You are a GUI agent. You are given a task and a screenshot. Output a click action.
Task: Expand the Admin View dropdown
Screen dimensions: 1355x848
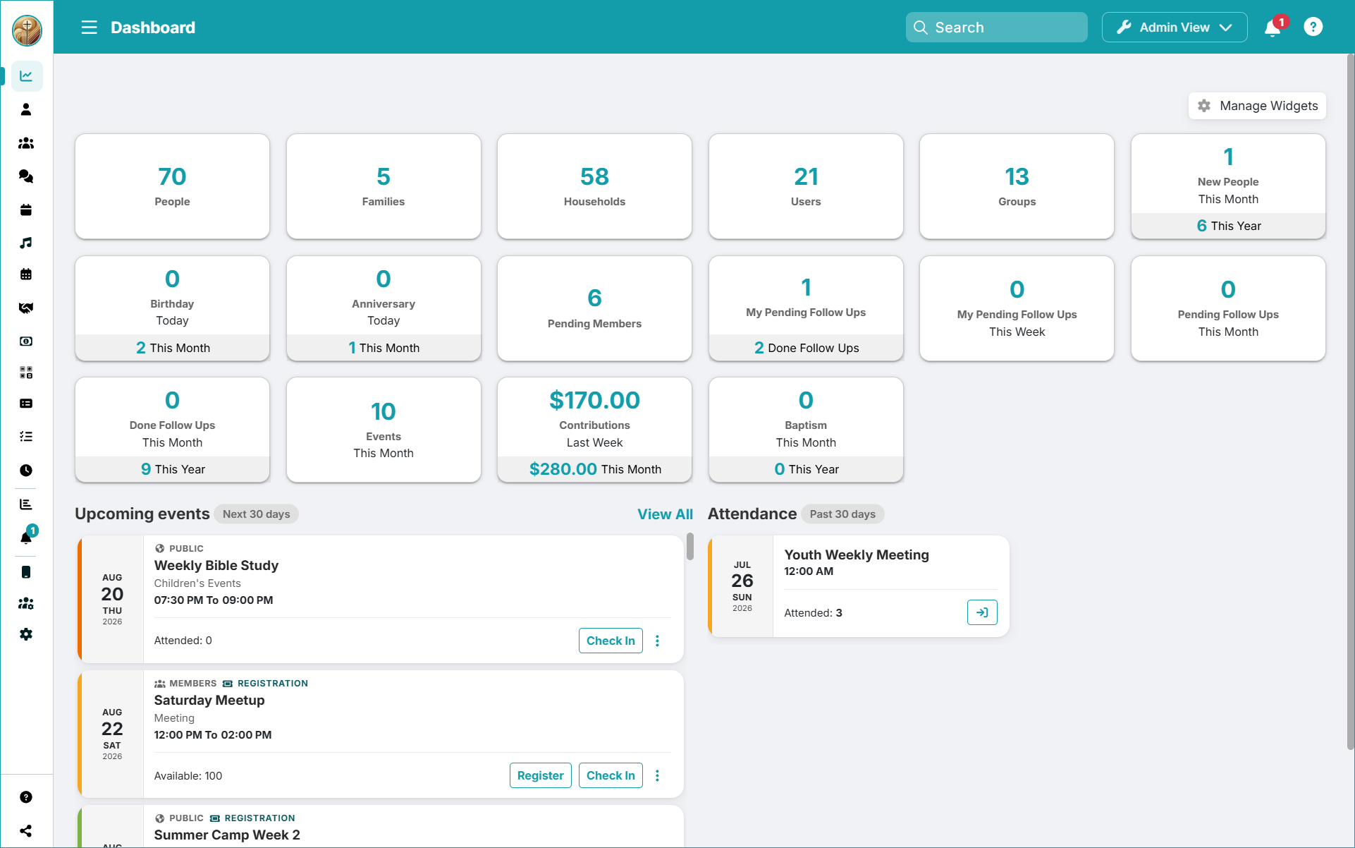(x=1175, y=28)
